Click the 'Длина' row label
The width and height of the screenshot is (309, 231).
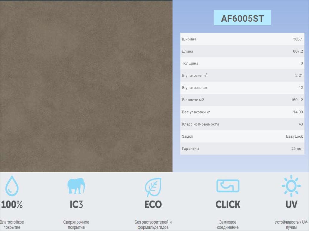pos(187,52)
